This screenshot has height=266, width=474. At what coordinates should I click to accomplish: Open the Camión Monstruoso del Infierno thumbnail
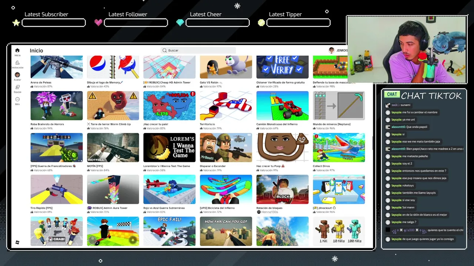coord(282,106)
